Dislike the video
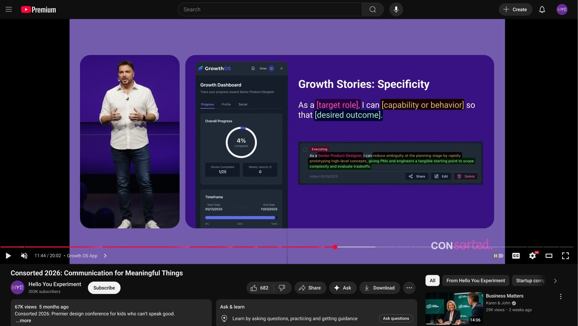578x326 pixels. click(282, 288)
